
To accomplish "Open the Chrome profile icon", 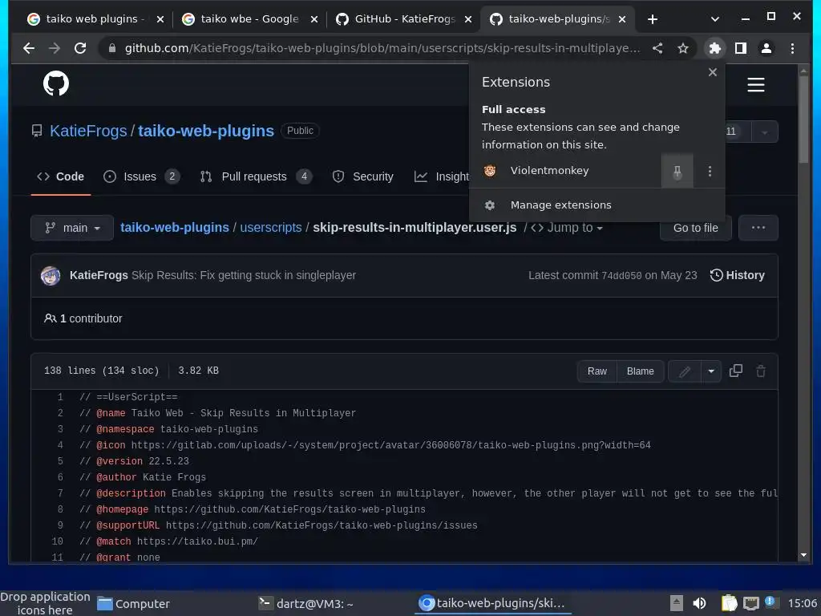I will click(766, 48).
